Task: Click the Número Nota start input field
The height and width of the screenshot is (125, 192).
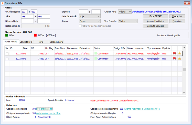Action: pos(27,21)
